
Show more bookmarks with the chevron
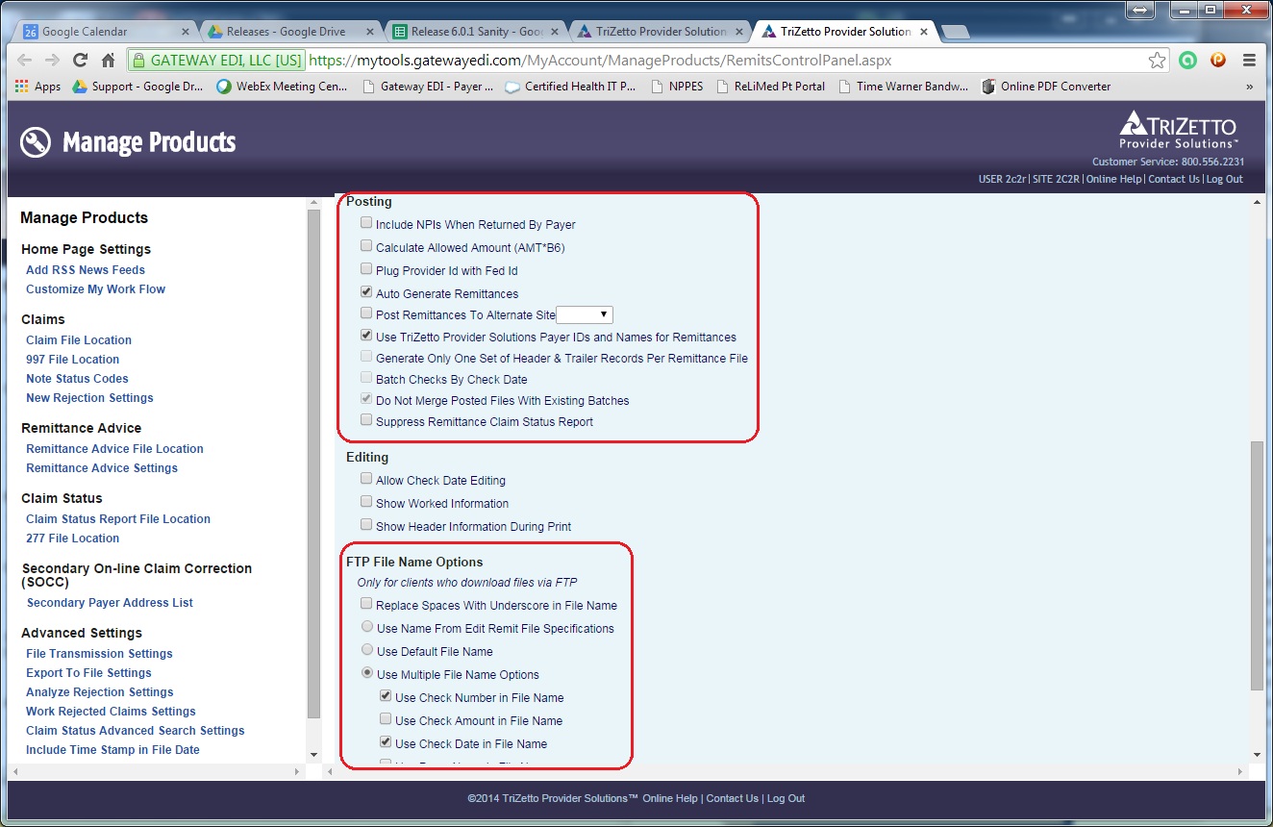[x=1249, y=87]
